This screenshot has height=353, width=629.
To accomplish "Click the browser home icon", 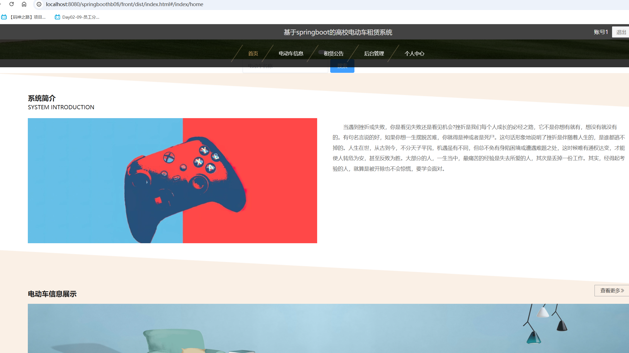I will [x=24, y=4].
